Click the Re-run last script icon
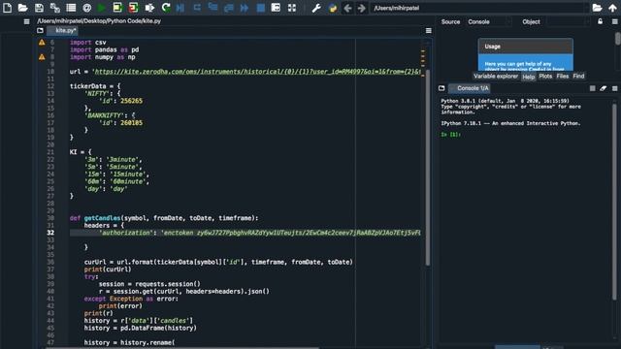 tap(166, 8)
